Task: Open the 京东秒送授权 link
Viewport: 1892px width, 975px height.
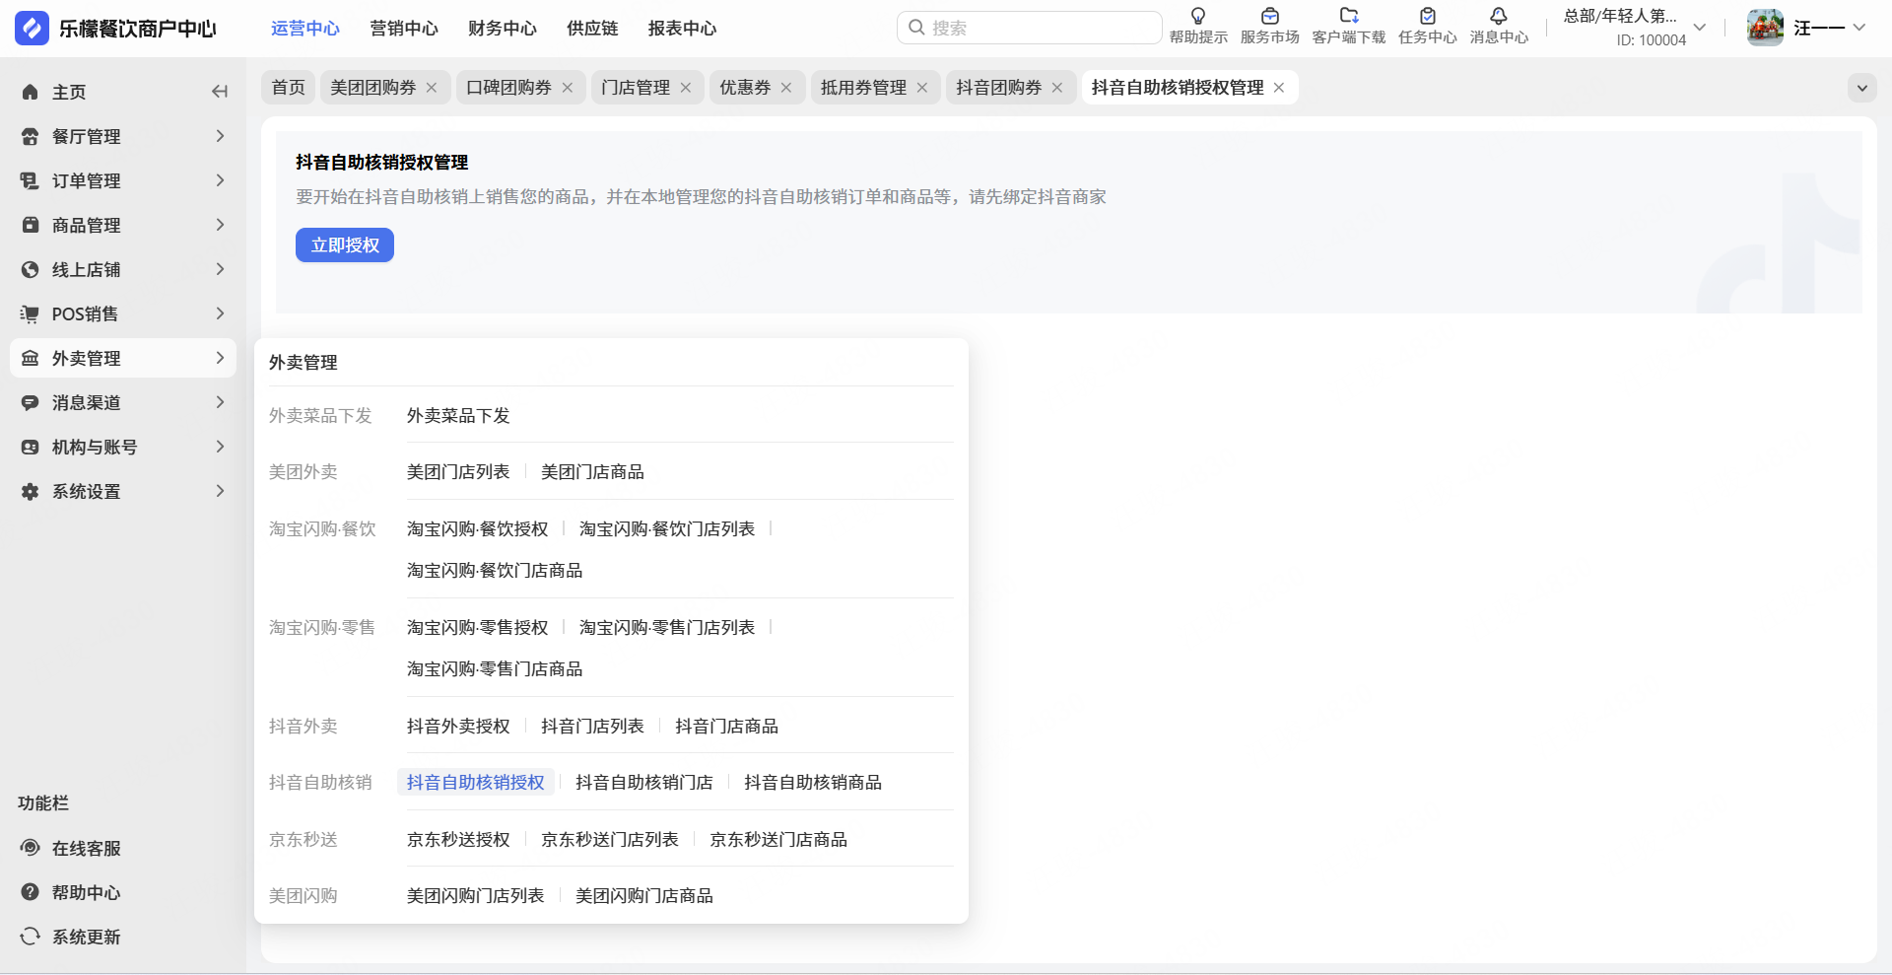Action: (x=458, y=840)
